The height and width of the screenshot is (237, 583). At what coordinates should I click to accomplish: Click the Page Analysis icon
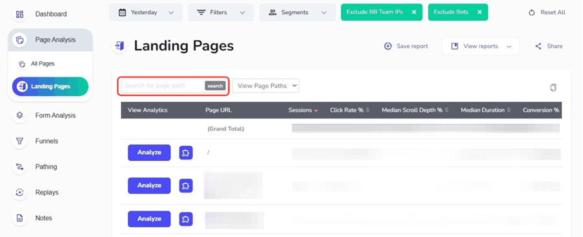click(19, 39)
